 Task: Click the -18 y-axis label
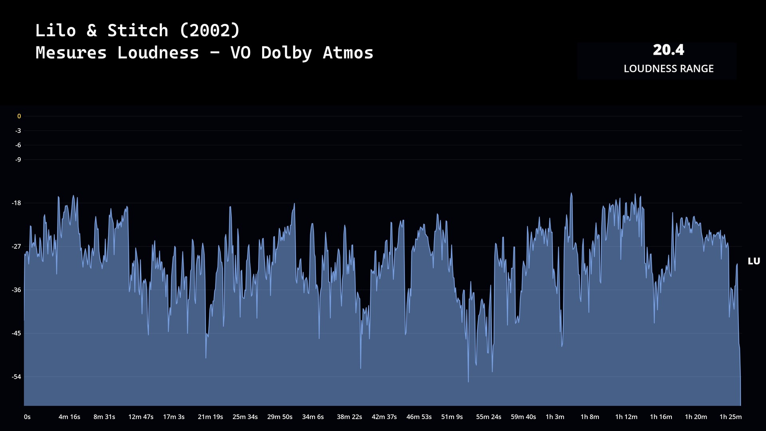coord(16,203)
